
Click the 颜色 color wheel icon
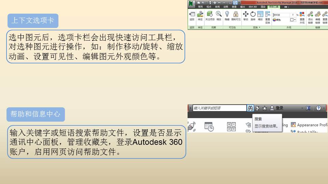click(x=274, y=20)
